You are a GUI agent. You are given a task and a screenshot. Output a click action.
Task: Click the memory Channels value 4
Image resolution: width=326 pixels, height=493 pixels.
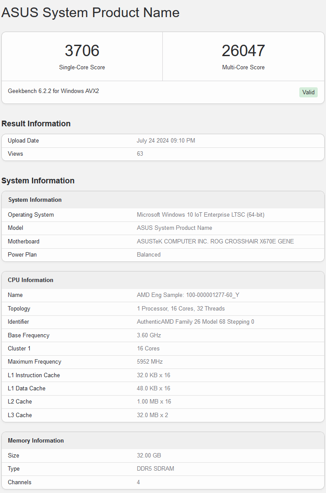[138, 482]
